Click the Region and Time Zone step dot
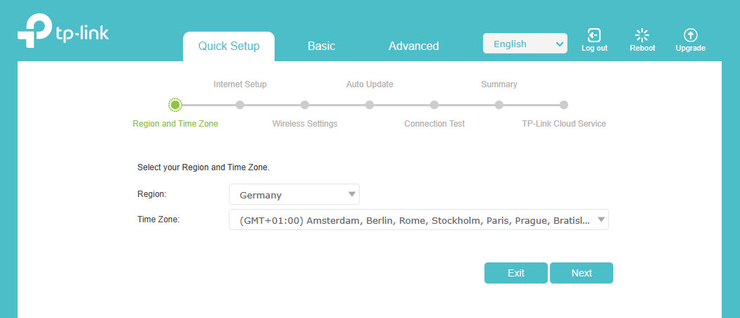740x318 pixels. (175, 105)
